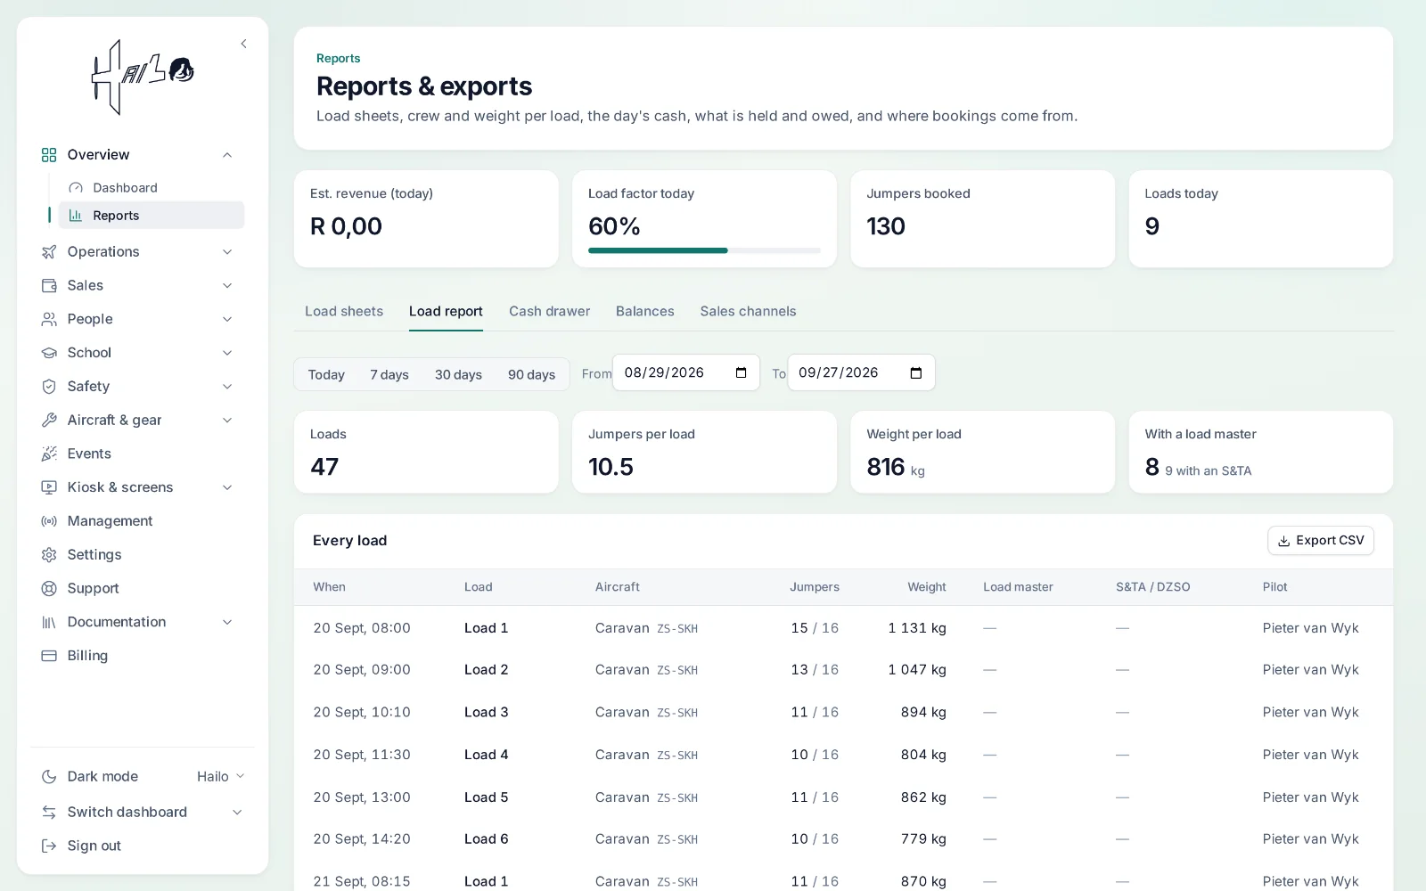Click the School graduation cap icon
Viewport: 1426px width, 891px height.
pyautogui.click(x=49, y=353)
